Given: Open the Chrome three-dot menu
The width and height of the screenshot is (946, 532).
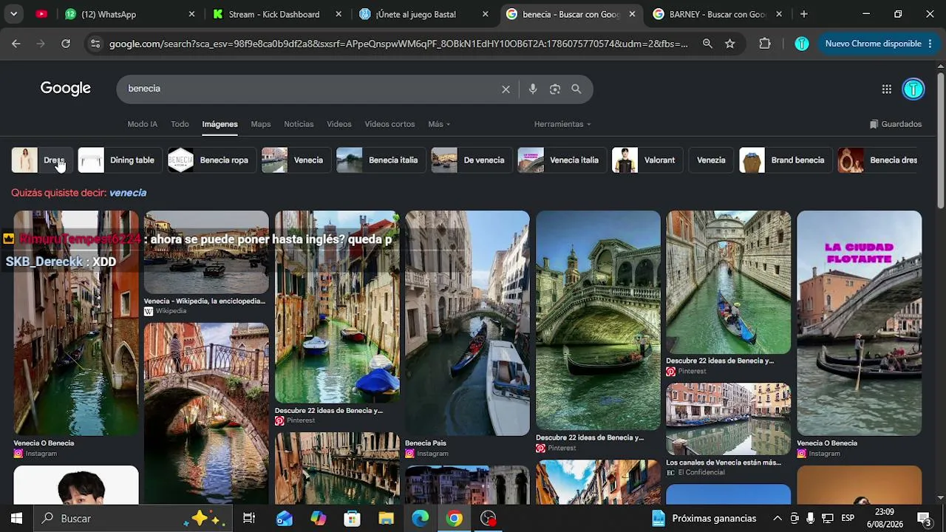Looking at the screenshot, I should tap(930, 44).
